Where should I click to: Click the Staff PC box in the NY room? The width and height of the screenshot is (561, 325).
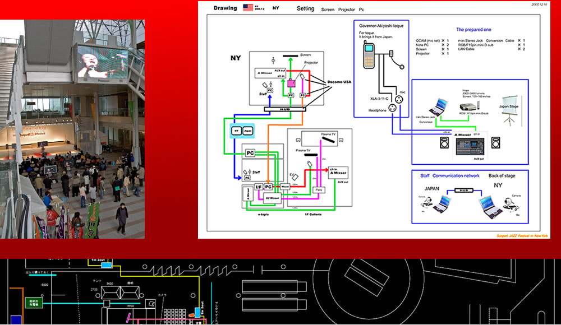point(270,90)
